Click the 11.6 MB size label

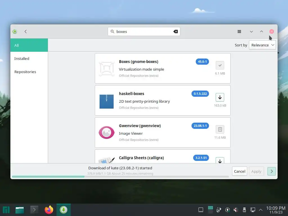(x=220, y=138)
